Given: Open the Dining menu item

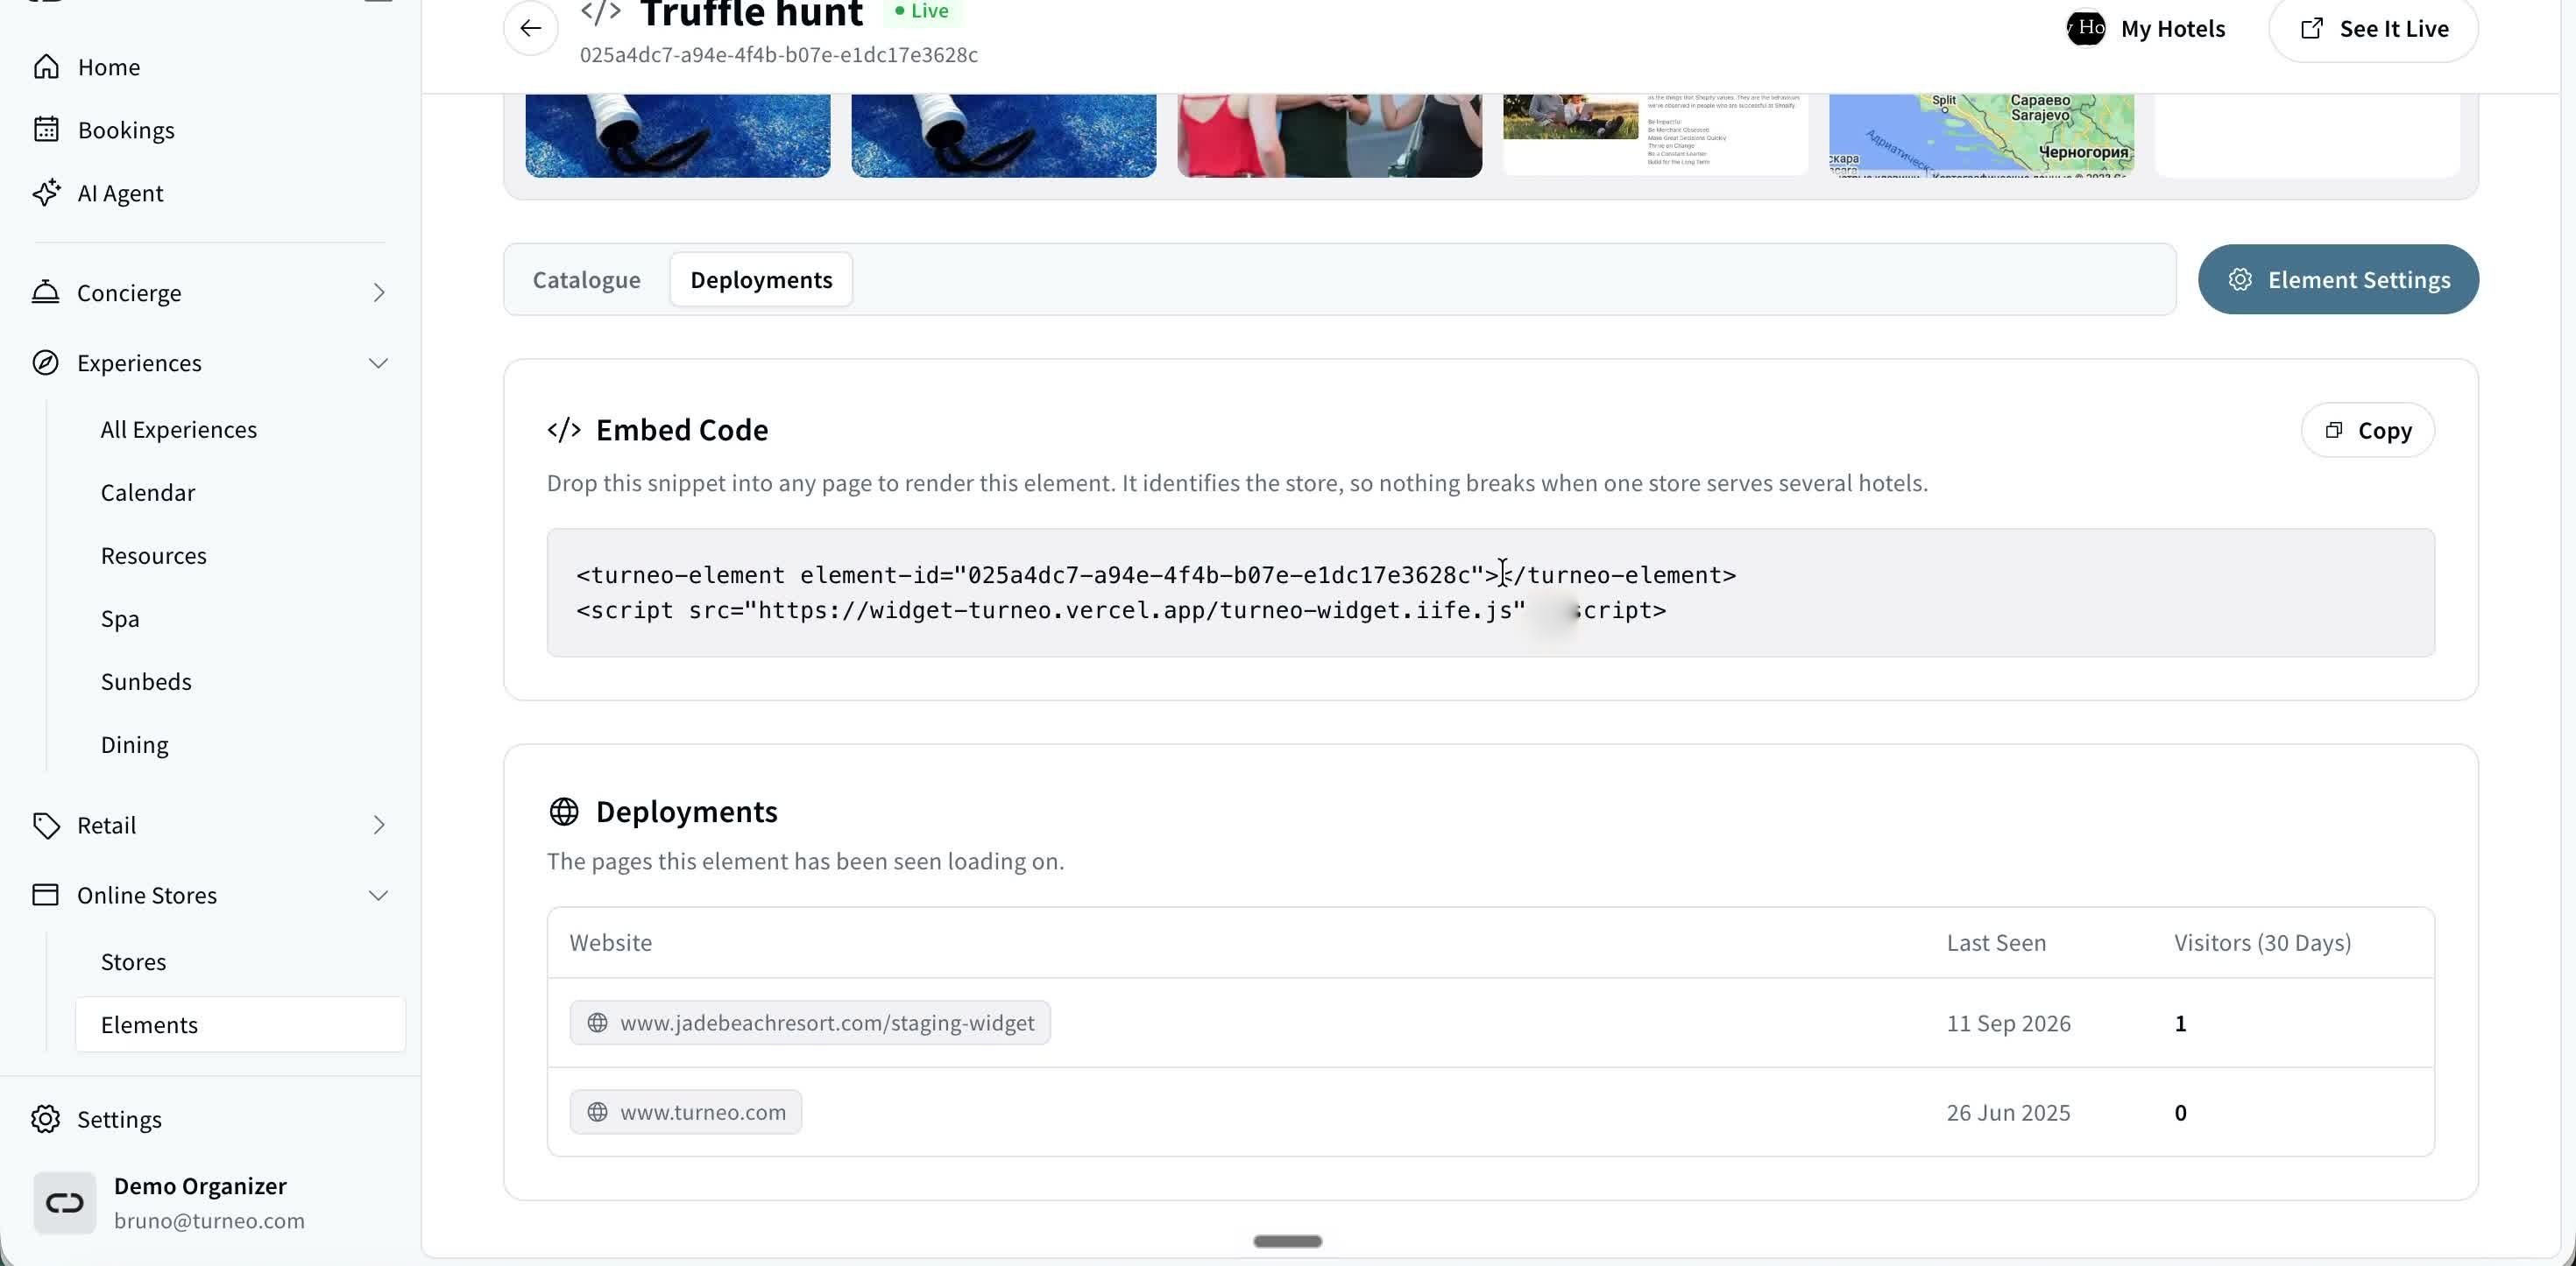Looking at the screenshot, I should (x=135, y=744).
